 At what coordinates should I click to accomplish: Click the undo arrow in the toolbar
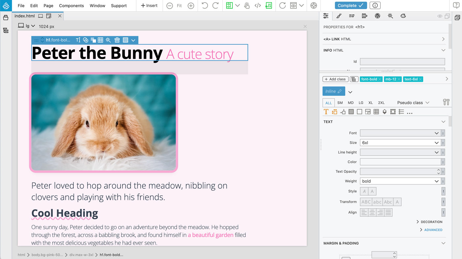(x=205, y=6)
